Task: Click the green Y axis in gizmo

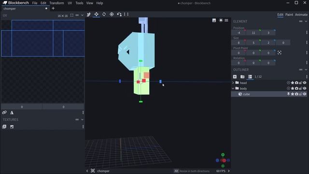Action: (x=223, y=155)
